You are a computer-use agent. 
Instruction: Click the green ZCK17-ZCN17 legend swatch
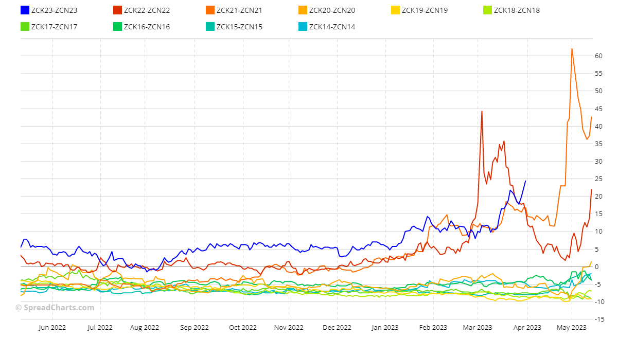pos(25,27)
